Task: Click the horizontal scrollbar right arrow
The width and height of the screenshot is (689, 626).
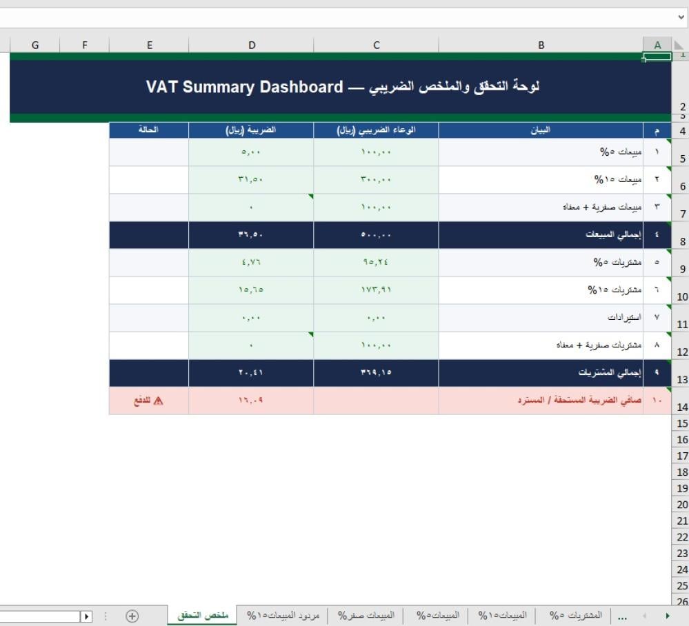Action: [87, 616]
